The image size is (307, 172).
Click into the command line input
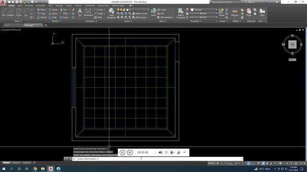coord(158,159)
